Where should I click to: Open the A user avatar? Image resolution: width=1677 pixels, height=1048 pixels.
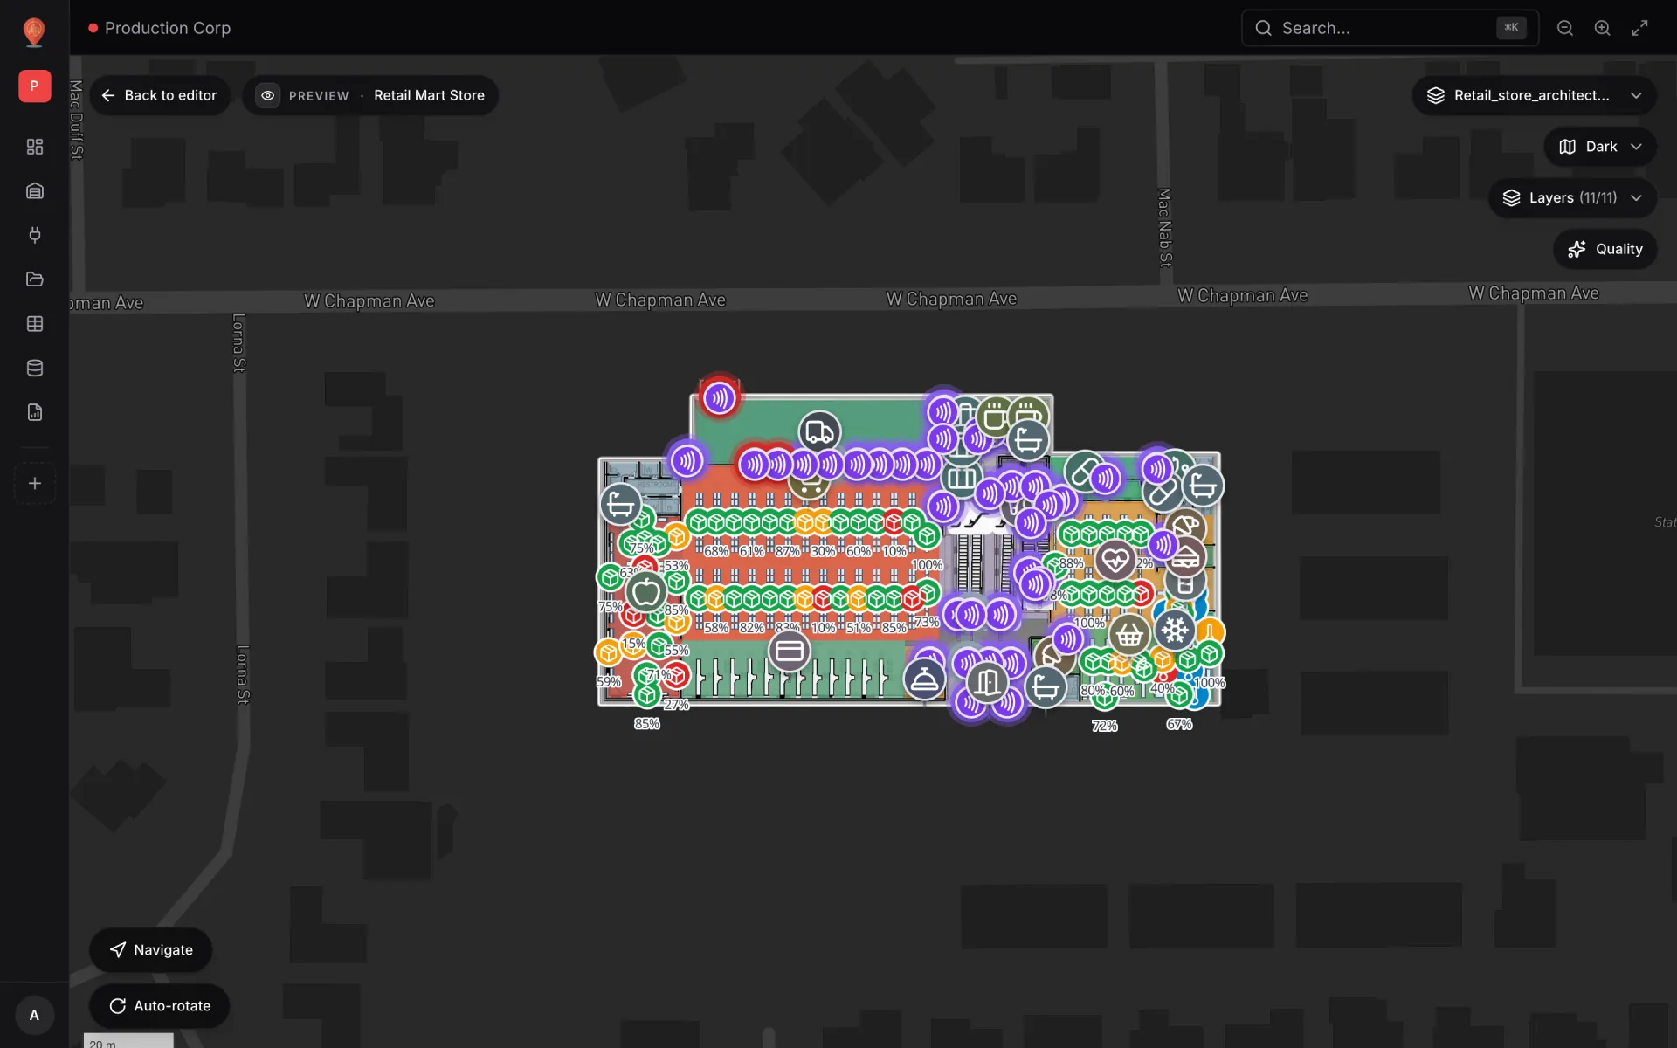pos(34,1015)
